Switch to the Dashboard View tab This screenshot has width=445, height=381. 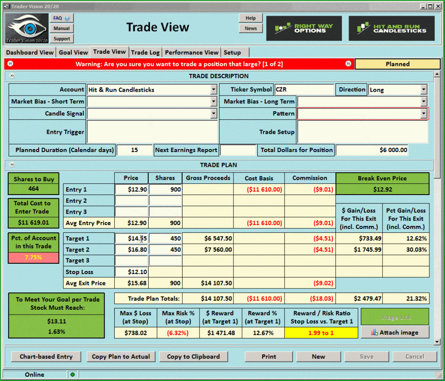tap(30, 53)
